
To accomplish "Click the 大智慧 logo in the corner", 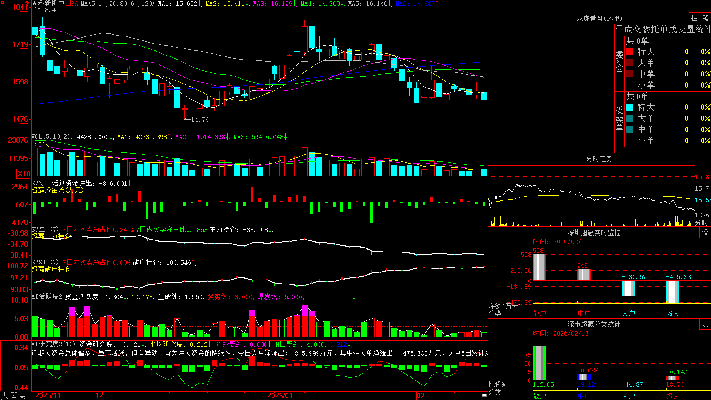I will click(x=14, y=396).
